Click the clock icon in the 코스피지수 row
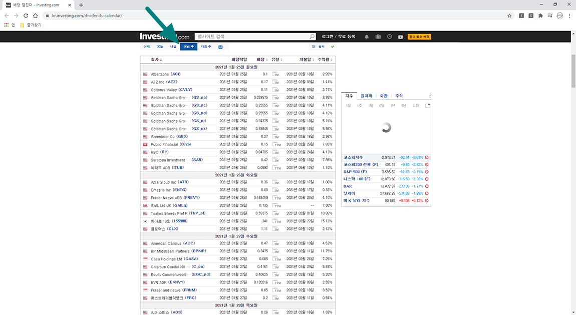The image size is (576, 315). coord(426,157)
